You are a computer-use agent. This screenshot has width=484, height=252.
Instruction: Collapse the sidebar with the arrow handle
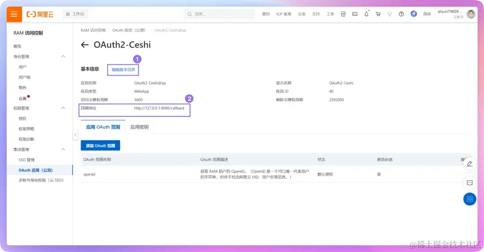(75, 135)
